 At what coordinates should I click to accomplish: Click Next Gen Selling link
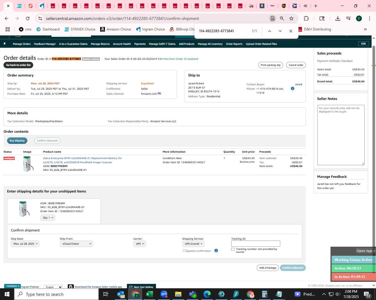(141, 287)
